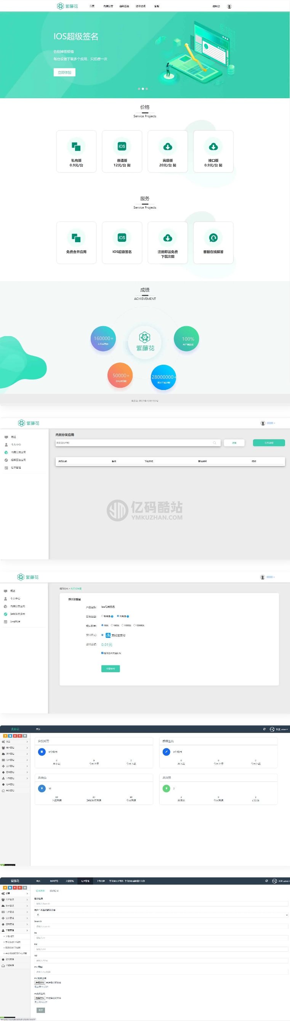
Task: Click the 个人中心 person icon in purchase page sidebar
Action: (x=6, y=599)
